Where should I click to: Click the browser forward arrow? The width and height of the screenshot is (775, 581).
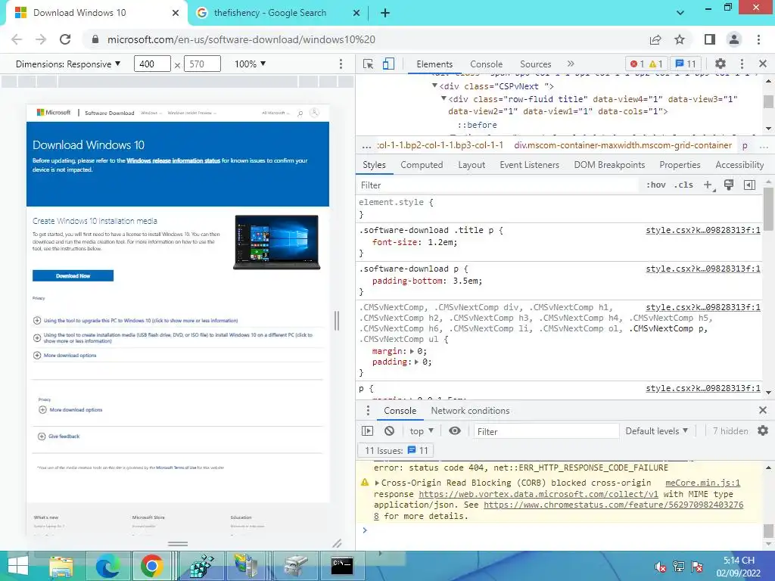click(41, 39)
